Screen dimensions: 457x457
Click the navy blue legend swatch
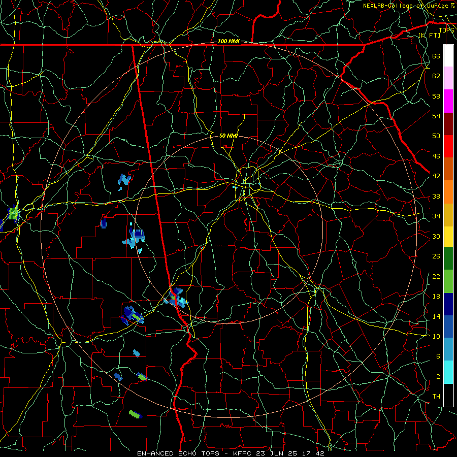(x=448, y=304)
